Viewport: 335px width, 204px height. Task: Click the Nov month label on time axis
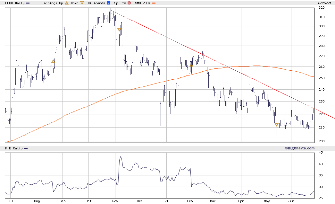pyautogui.click(x=115, y=201)
